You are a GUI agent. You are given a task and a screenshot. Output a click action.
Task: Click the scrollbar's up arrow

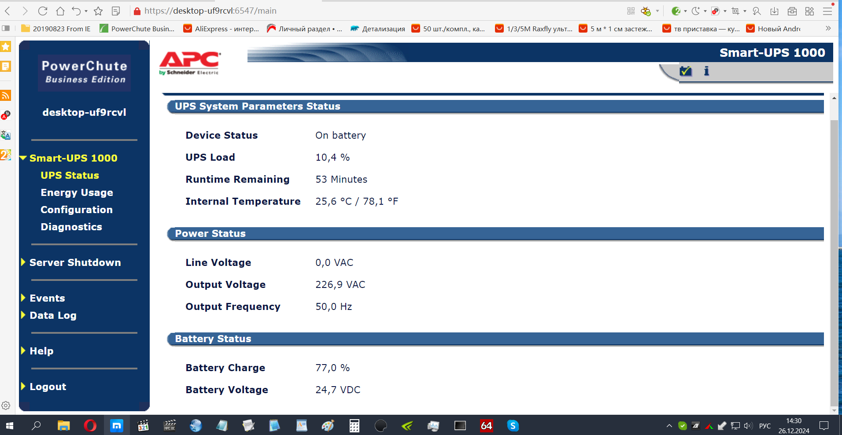click(x=834, y=98)
